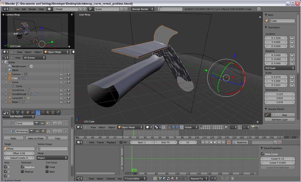Collapse the Transform panel
This screenshot has height=182, width=301.
[266, 27]
